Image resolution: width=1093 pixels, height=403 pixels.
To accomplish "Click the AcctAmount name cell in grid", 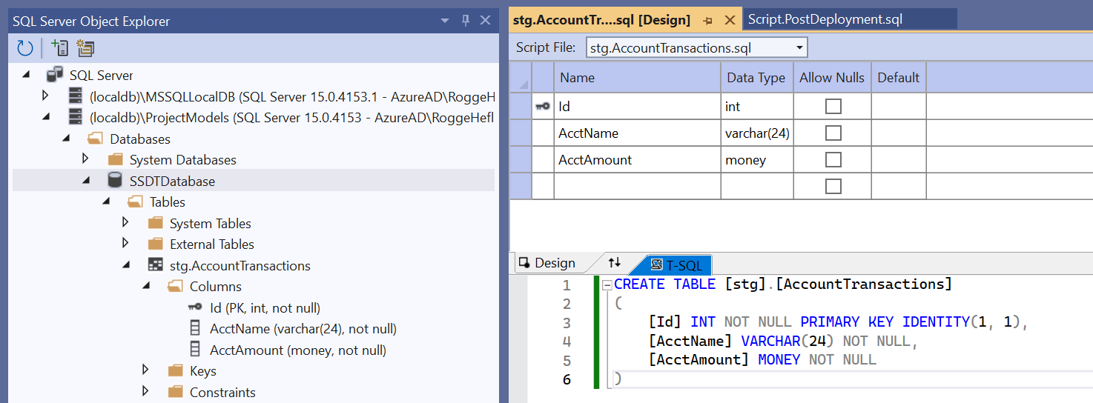I will pos(636,160).
